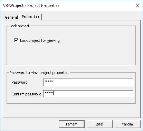Close the Project Properties dialog
143x131 pixels.
click(x=137, y=5)
